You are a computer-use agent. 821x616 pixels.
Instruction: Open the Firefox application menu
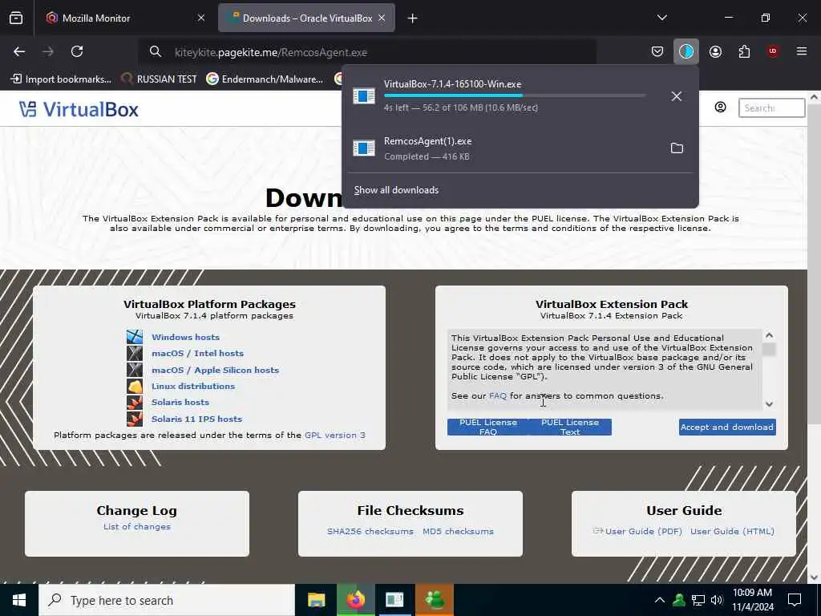[802, 51]
